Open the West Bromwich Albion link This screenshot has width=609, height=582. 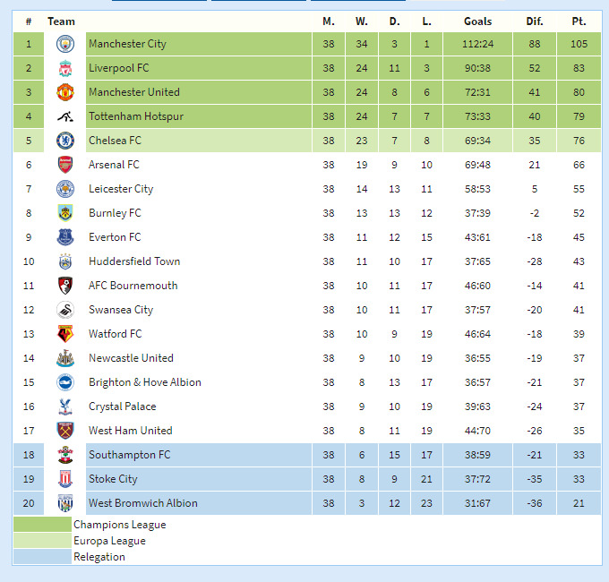143,503
